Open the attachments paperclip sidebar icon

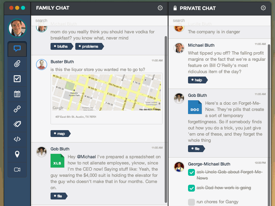(x=17, y=64)
